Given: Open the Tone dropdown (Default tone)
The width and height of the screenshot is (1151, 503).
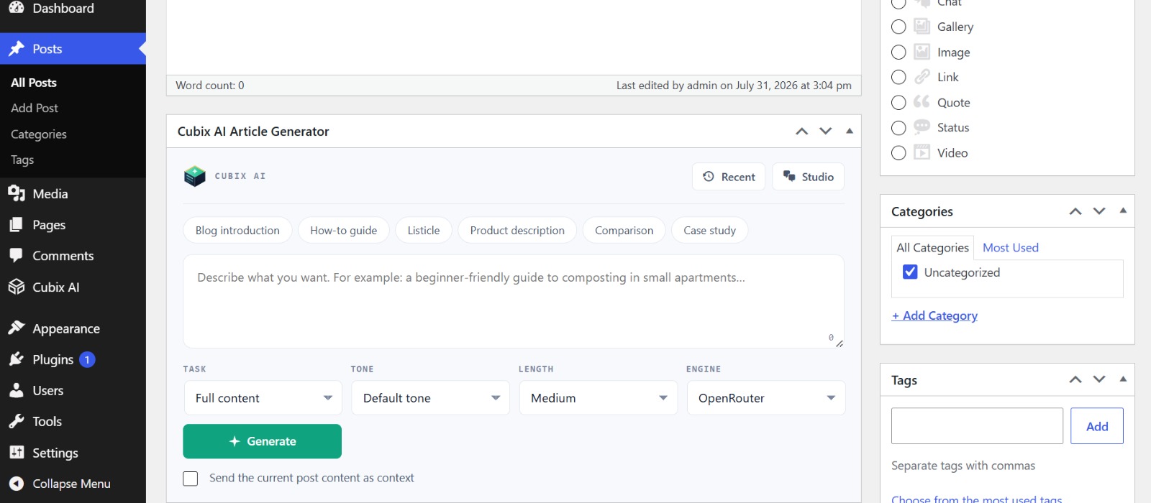Looking at the screenshot, I should click(430, 398).
